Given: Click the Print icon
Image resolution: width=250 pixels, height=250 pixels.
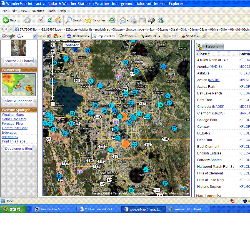Looking at the screenshot, I should [134, 20].
